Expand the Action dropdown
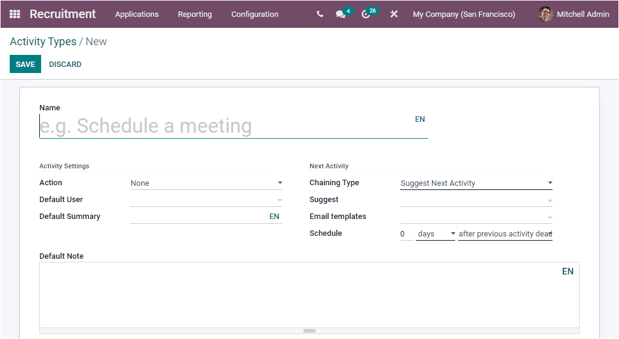This screenshot has width=619, height=339. [x=206, y=183]
